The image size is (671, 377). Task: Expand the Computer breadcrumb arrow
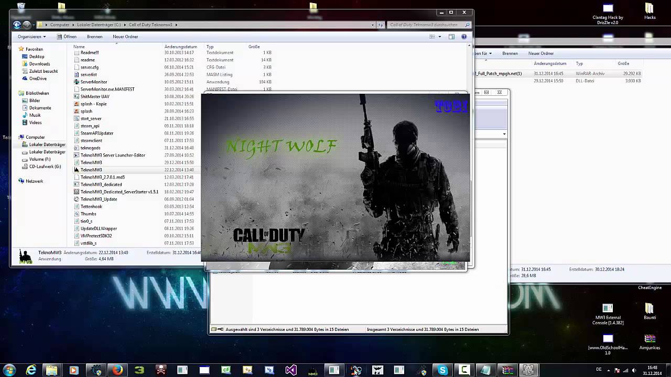point(72,25)
